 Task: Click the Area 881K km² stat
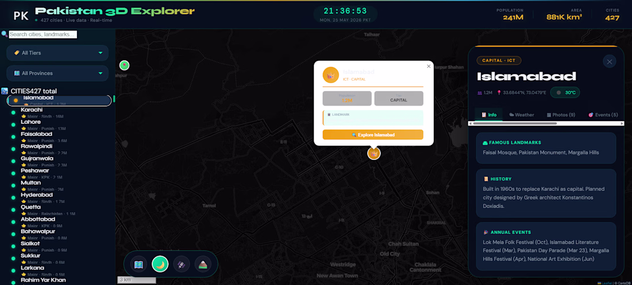coord(564,14)
